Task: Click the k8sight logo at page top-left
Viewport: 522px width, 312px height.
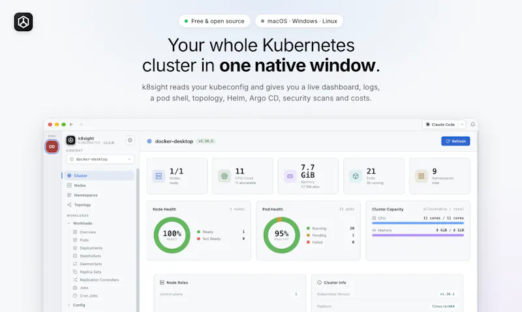Action: pyautogui.click(x=23, y=22)
